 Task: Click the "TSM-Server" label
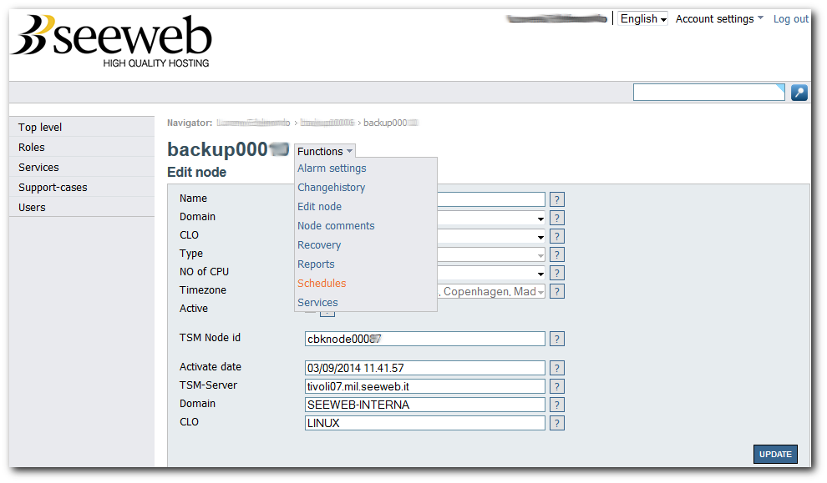coord(208,385)
